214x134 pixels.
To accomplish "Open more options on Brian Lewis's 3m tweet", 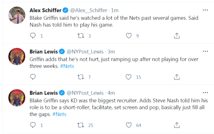I will point(205,51).
